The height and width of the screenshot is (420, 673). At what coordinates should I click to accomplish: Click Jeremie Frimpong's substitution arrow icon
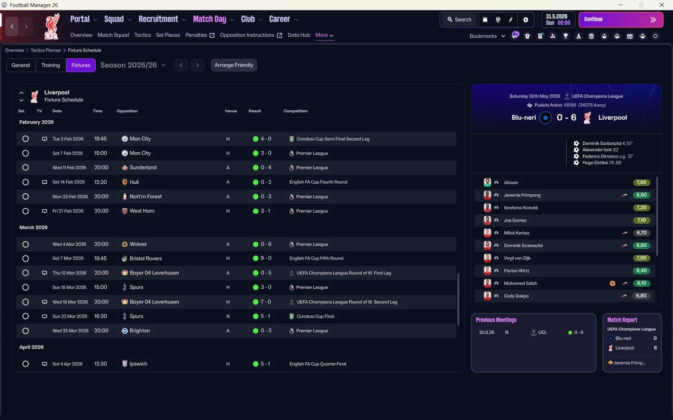pyautogui.click(x=625, y=195)
